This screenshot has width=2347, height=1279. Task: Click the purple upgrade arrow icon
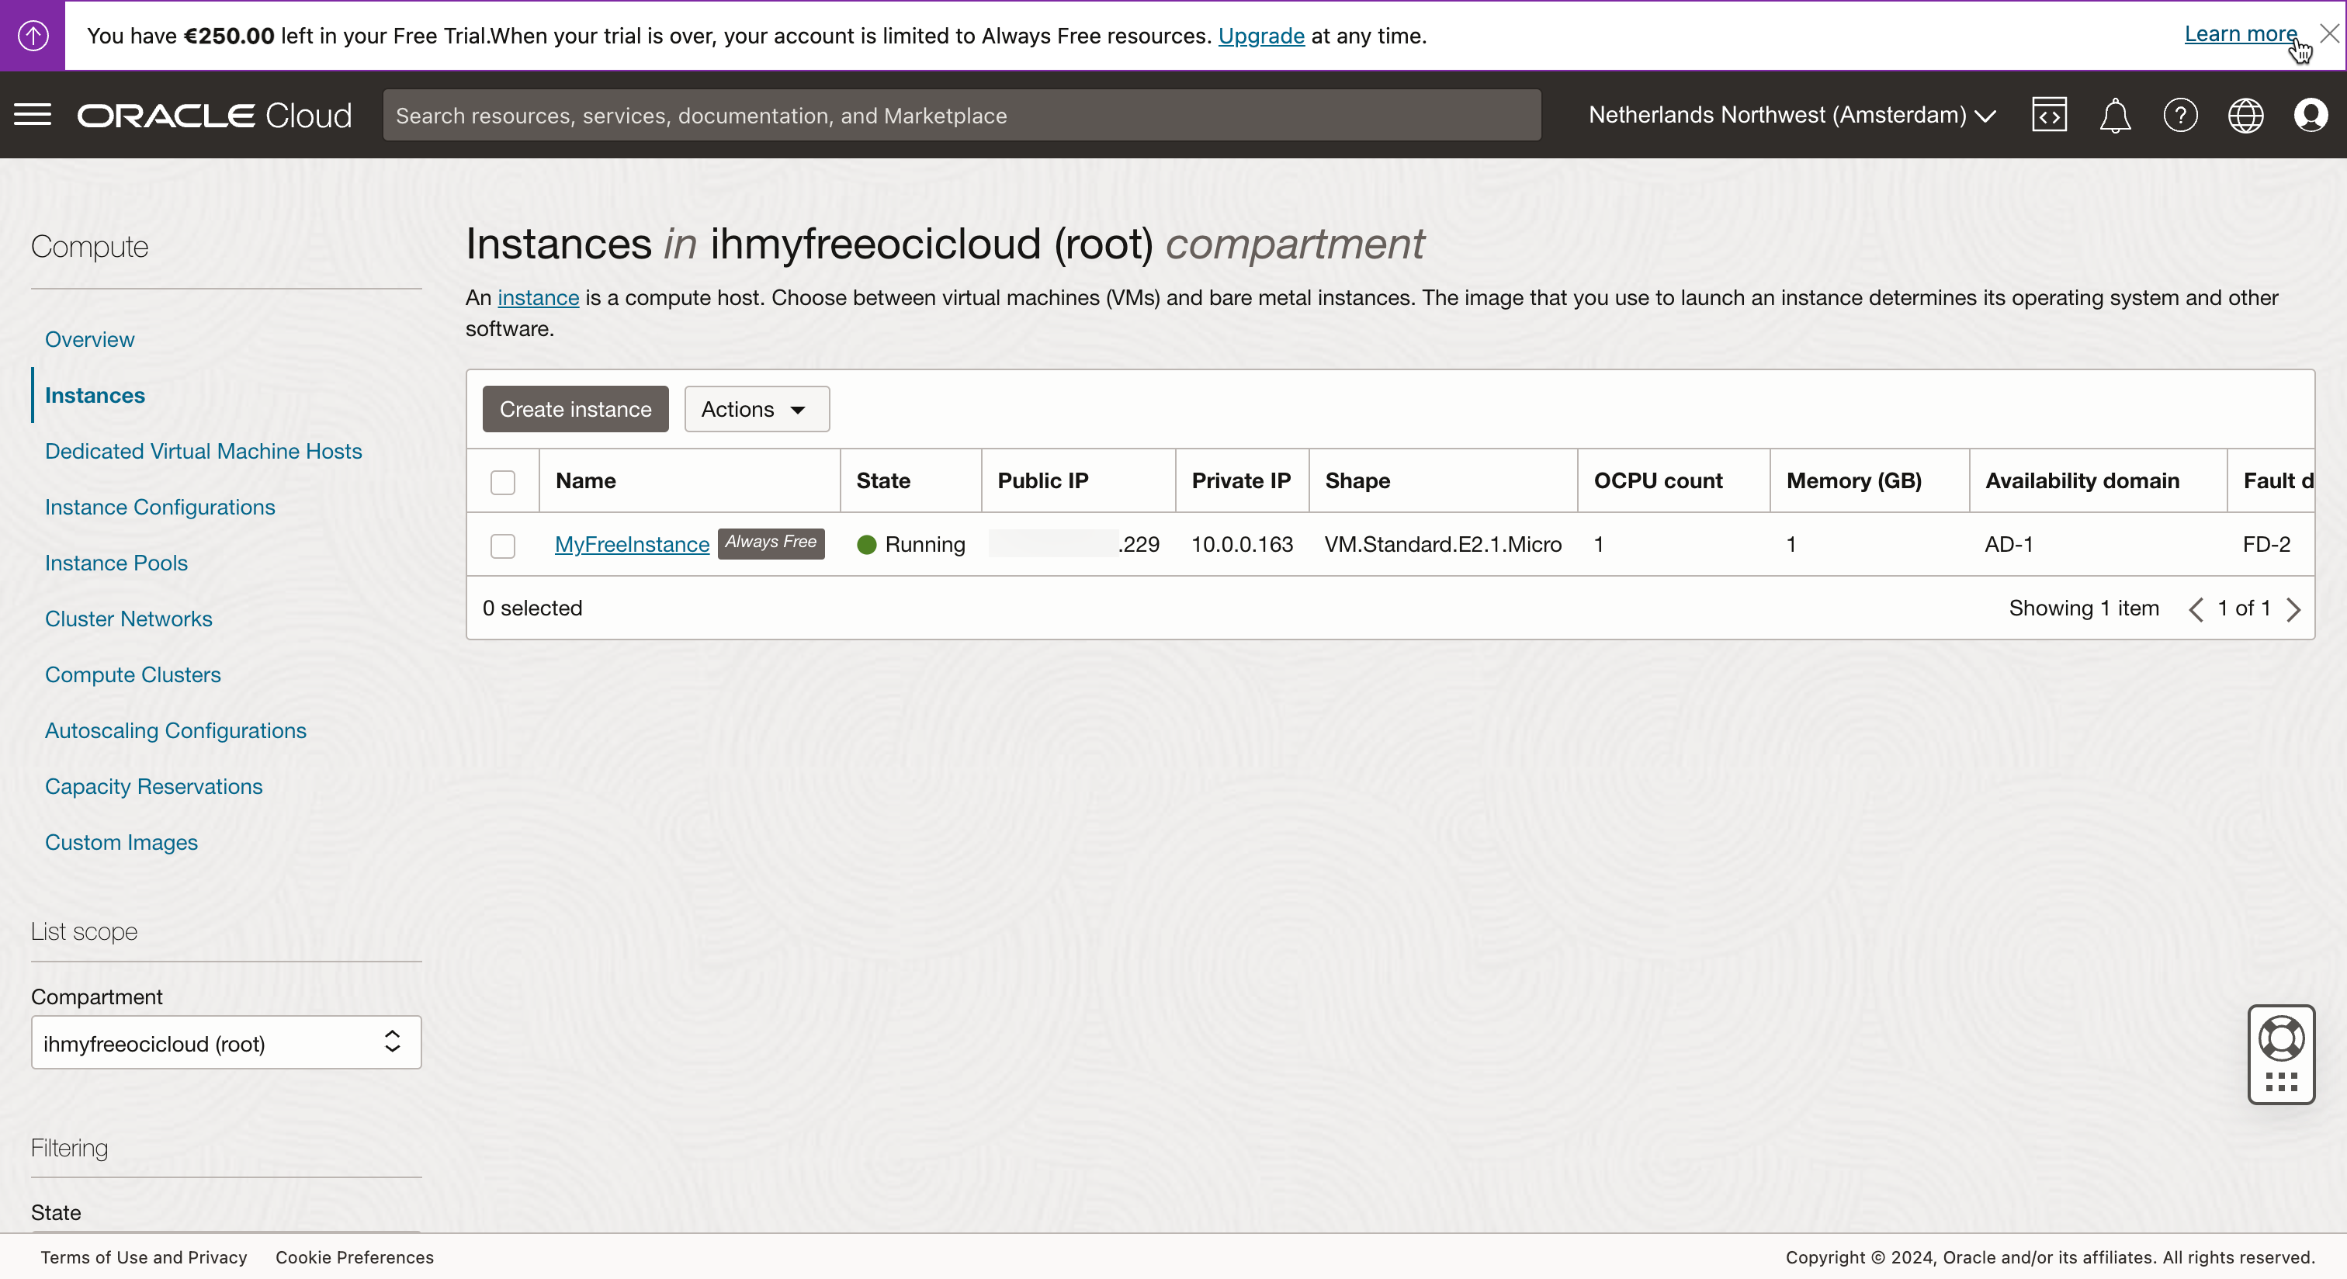pos(33,36)
